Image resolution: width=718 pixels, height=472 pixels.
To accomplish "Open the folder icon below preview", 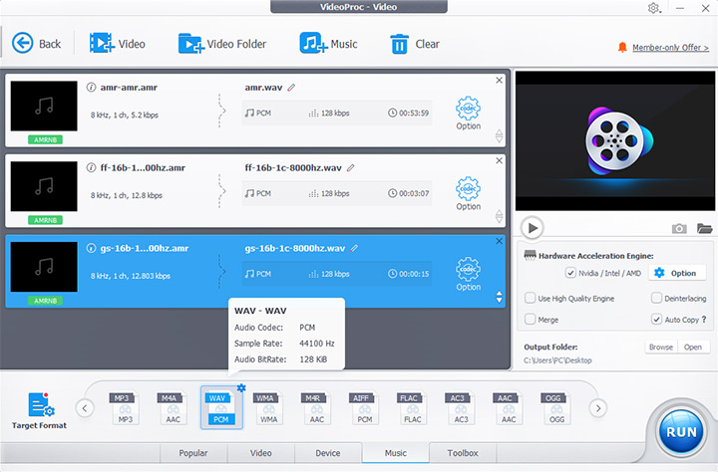I will [704, 228].
